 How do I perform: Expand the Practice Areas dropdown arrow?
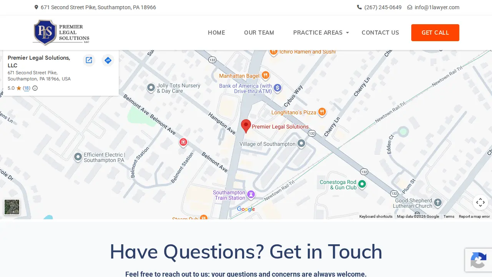click(x=347, y=33)
